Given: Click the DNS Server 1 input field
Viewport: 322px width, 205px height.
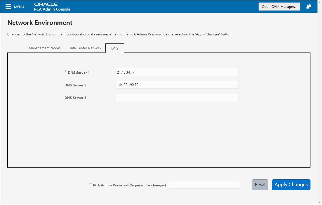Looking at the screenshot, I should [177, 72].
